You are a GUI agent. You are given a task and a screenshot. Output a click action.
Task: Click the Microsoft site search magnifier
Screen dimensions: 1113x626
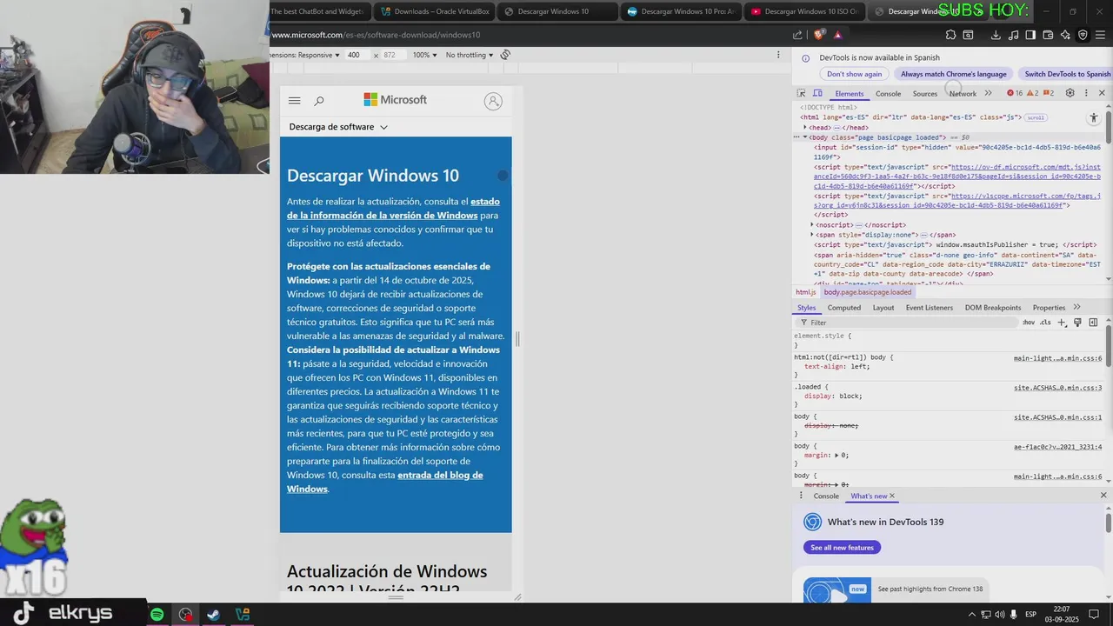point(319,101)
